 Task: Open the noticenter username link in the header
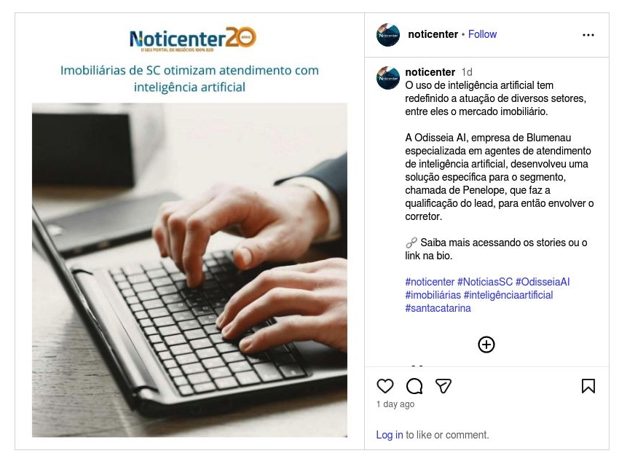(433, 34)
